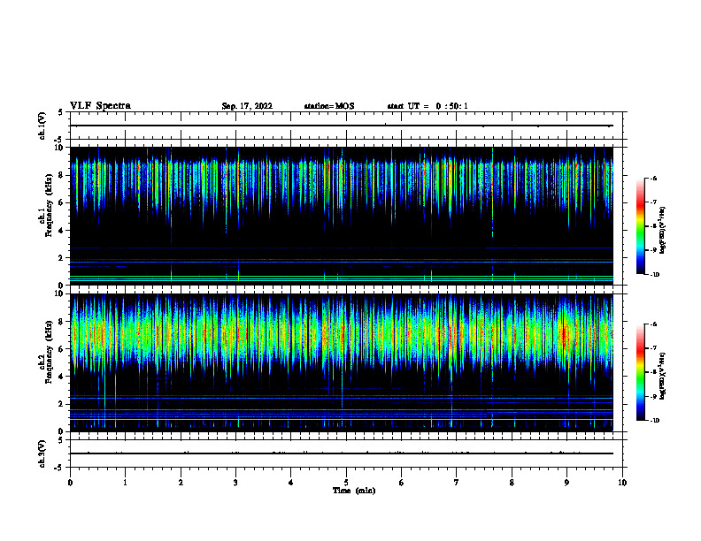Click the 5 tick on ch.1(V) axis
This screenshot has height=541, width=701.
[x=61, y=112]
